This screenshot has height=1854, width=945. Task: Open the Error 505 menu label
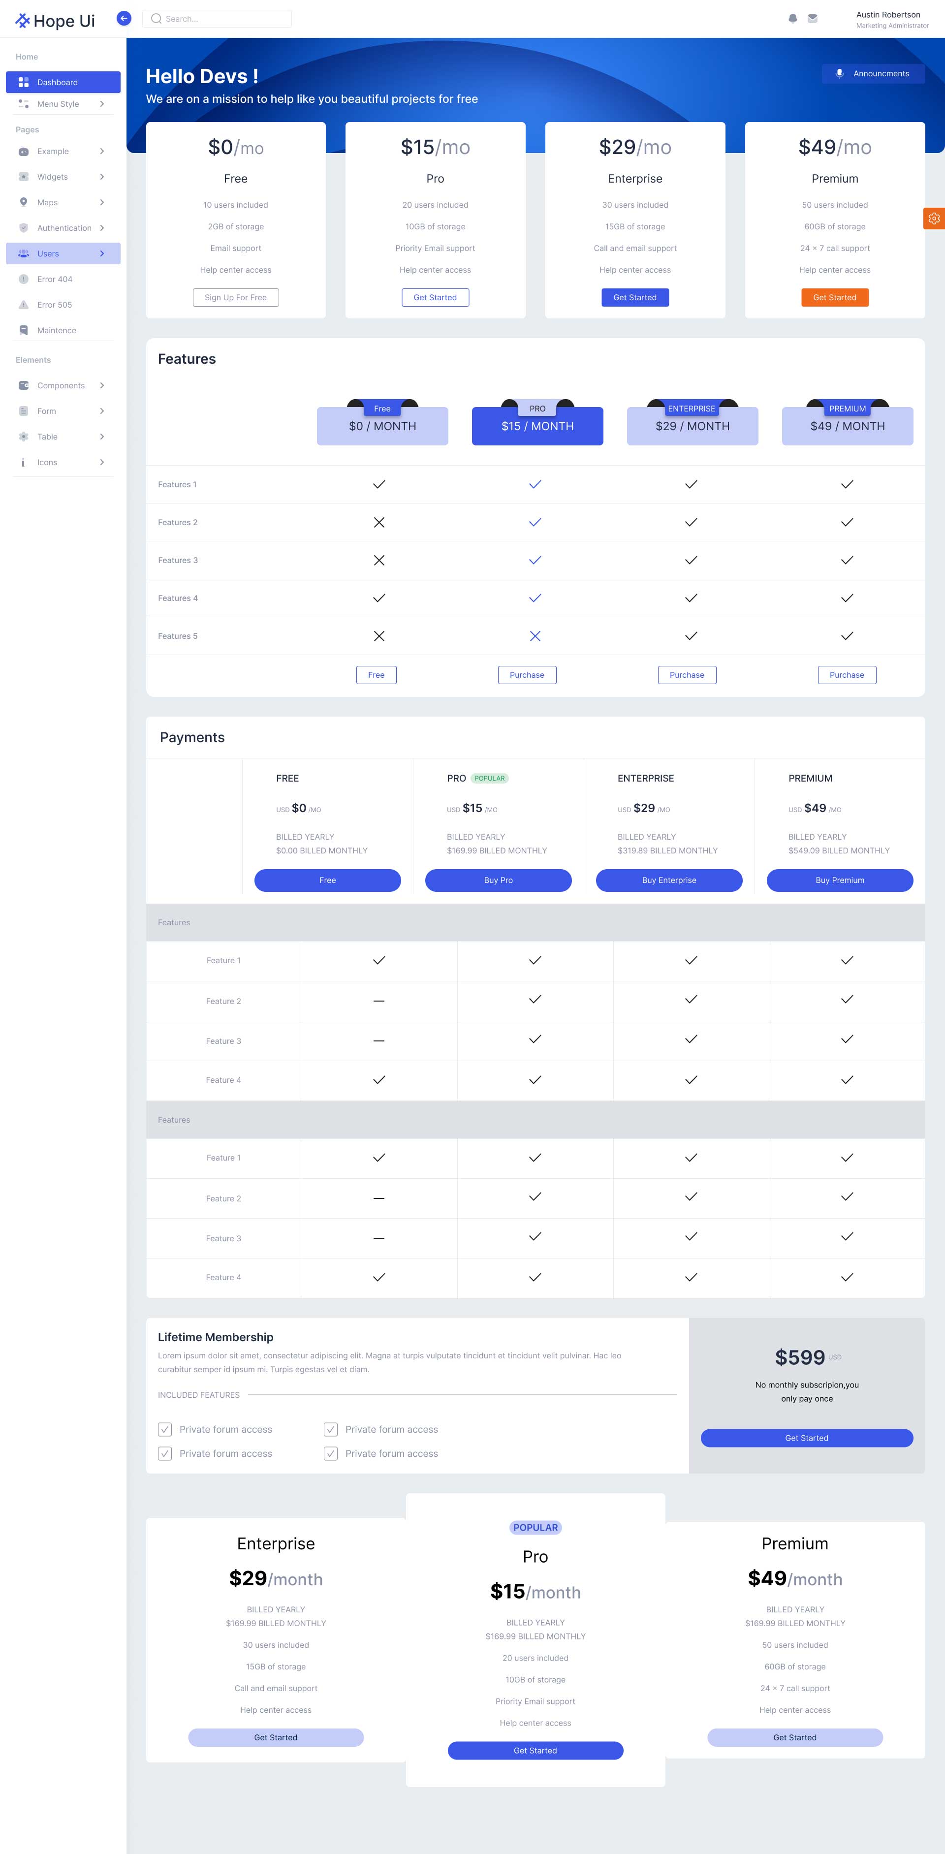55,305
